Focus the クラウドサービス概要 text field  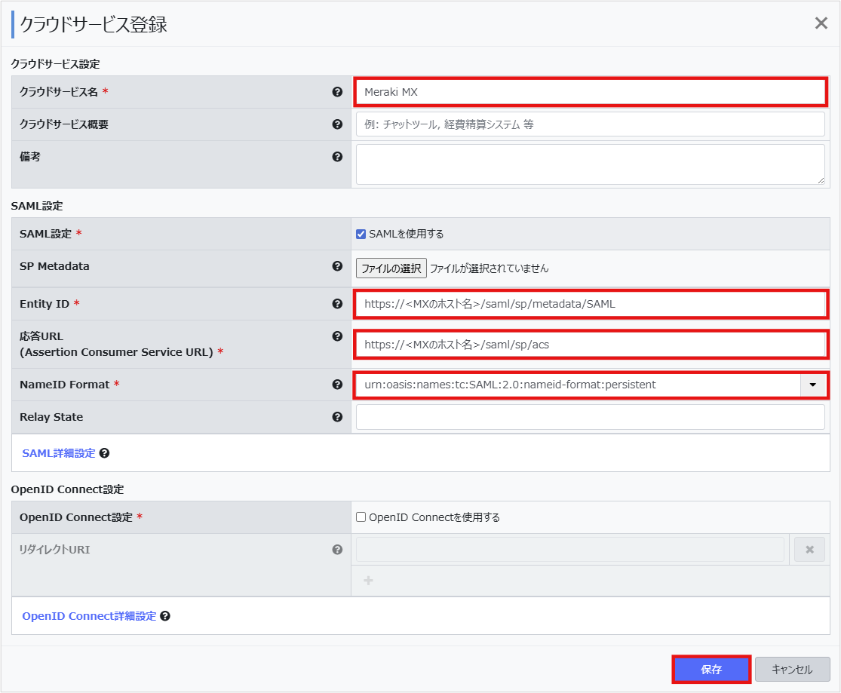tap(590, 124)
